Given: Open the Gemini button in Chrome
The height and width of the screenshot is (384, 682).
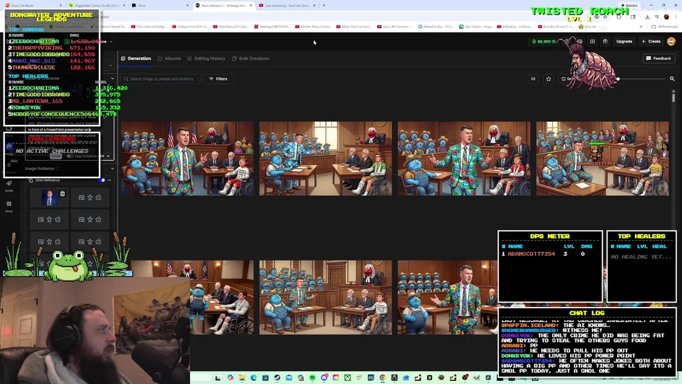Looking at the screenshot, I should tap(629, 5).
